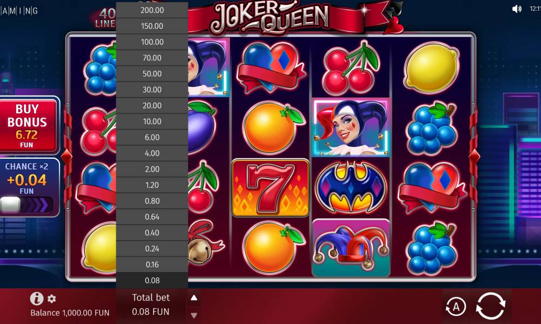Click Buy Bonus 6.72 FUN button
The height and width of the screenshot is (324, 541).
point(28,125)
